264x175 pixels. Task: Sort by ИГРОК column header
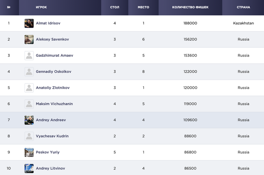41,8
